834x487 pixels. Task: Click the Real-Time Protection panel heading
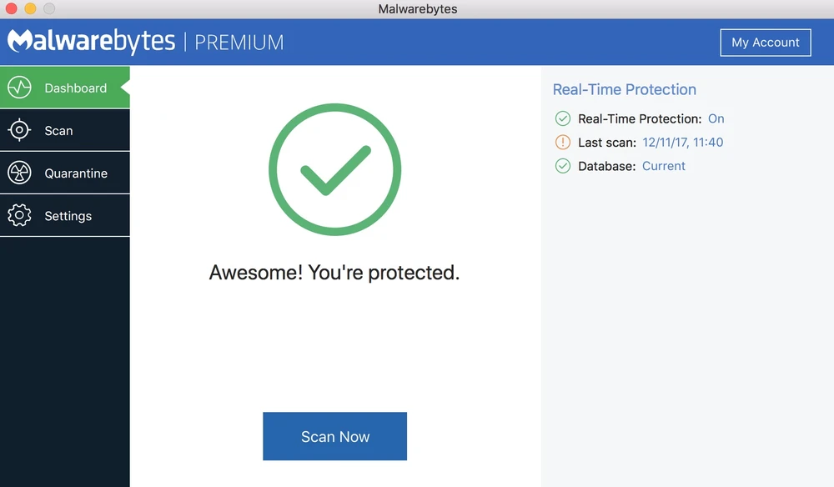tap(624, 90)
